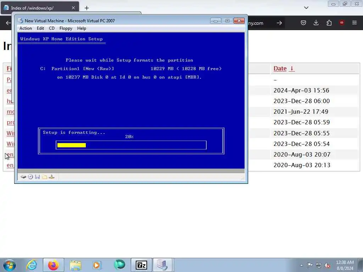Click the Date sort direction arrow link

(292, 68)
